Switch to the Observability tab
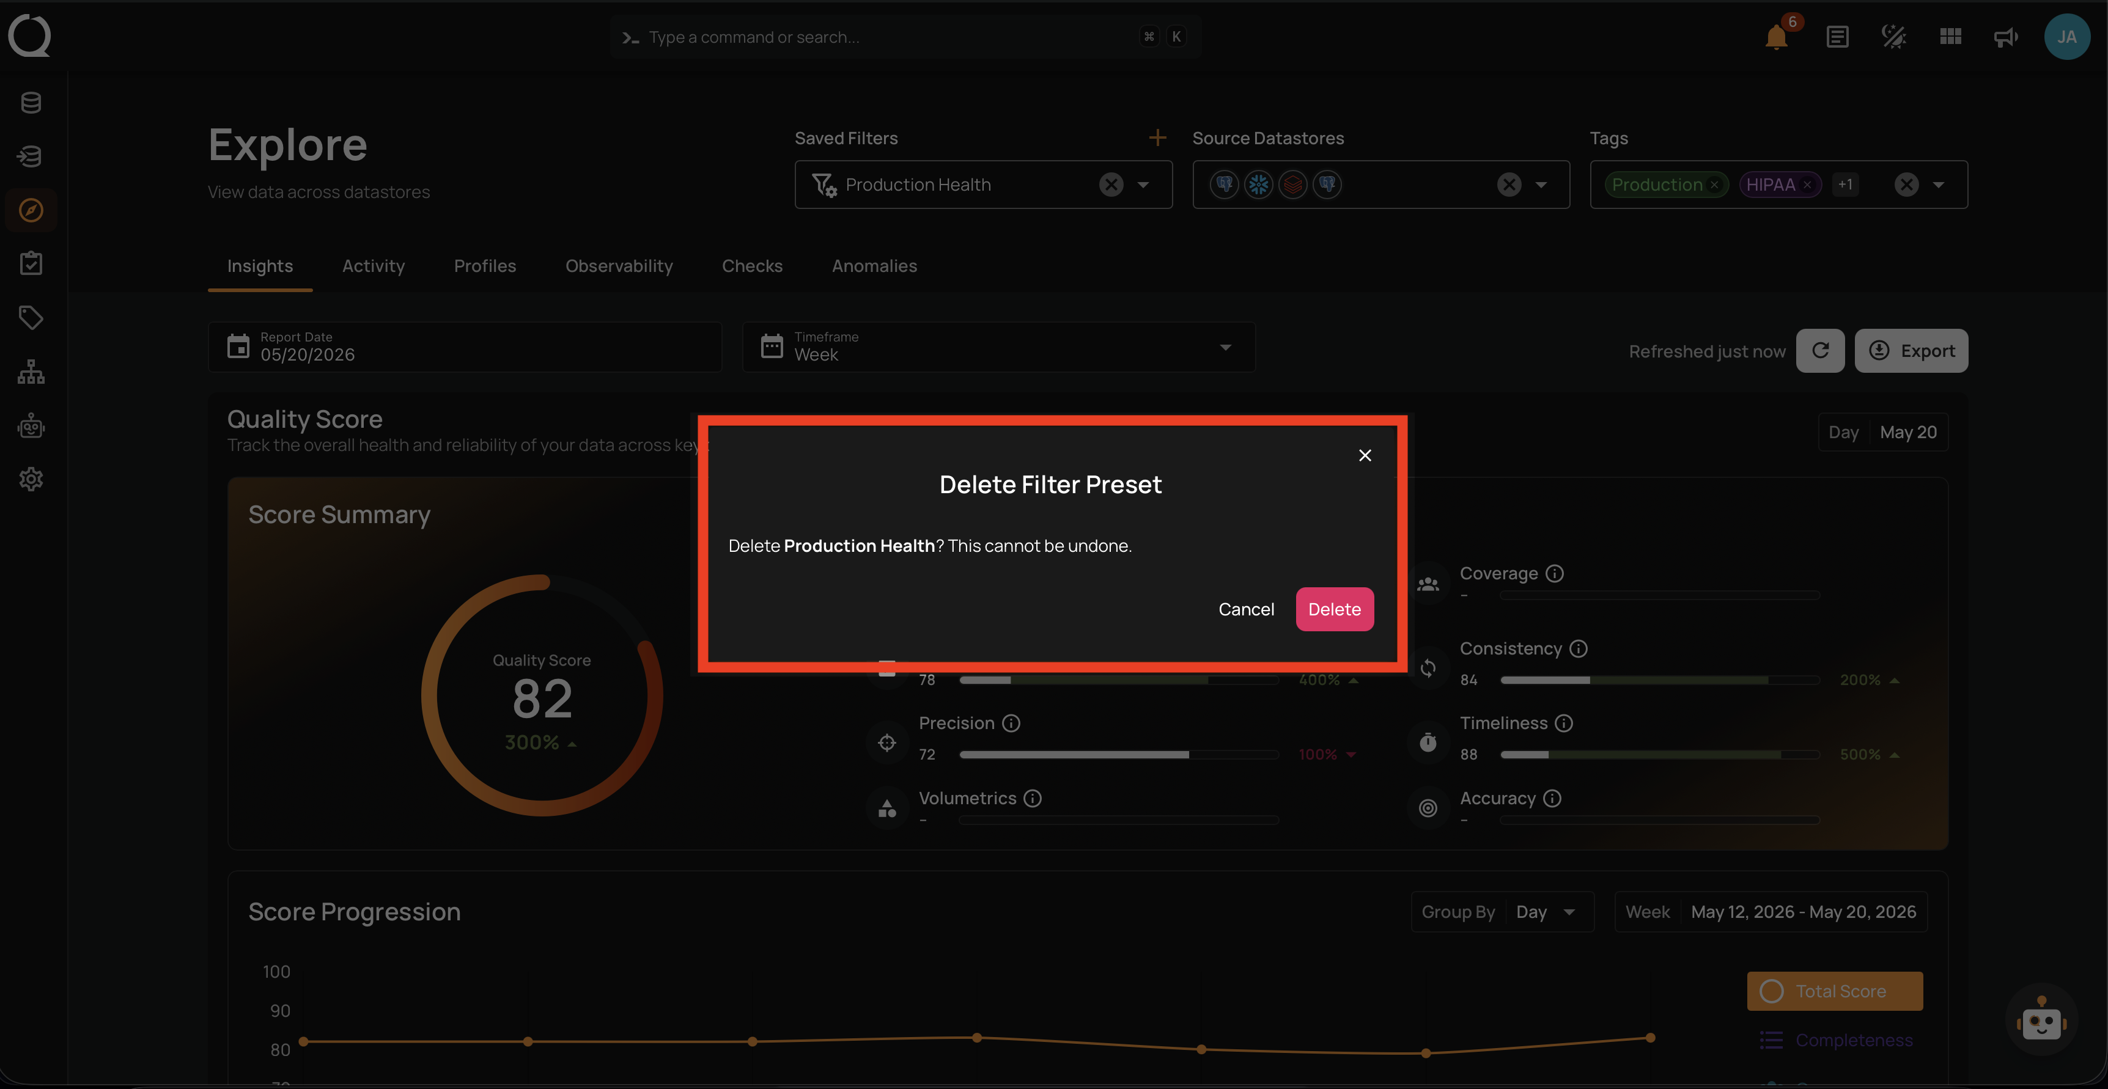This screenshot has width=2108, height=1089. point(619,266)
